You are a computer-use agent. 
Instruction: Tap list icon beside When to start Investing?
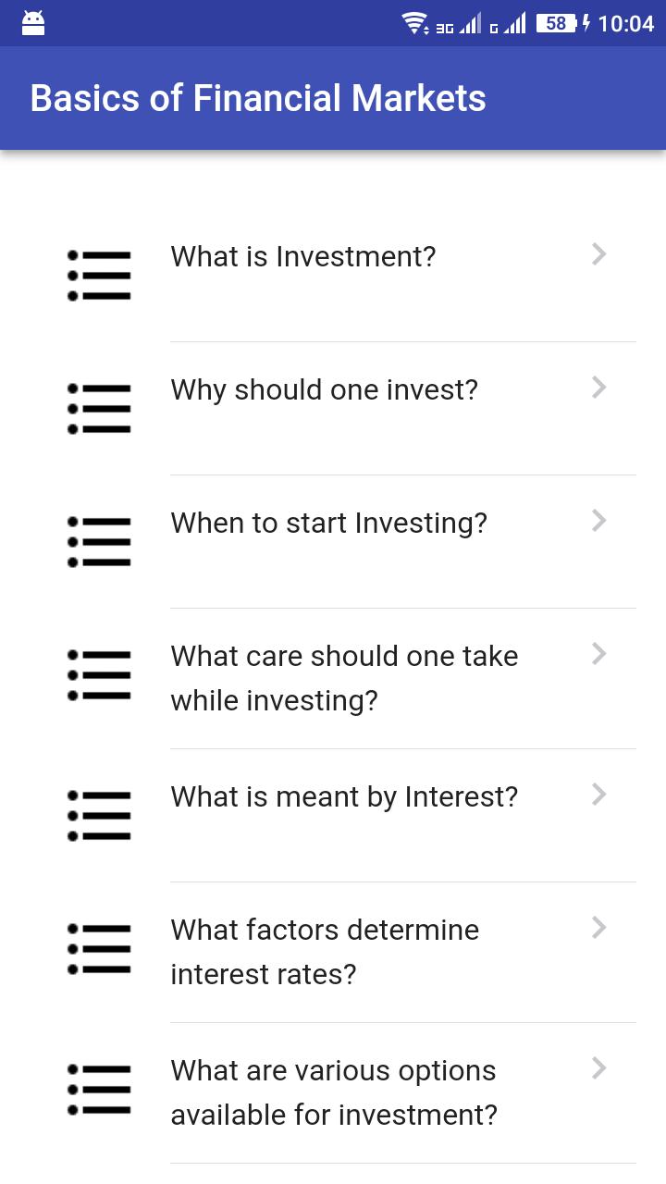99,541
